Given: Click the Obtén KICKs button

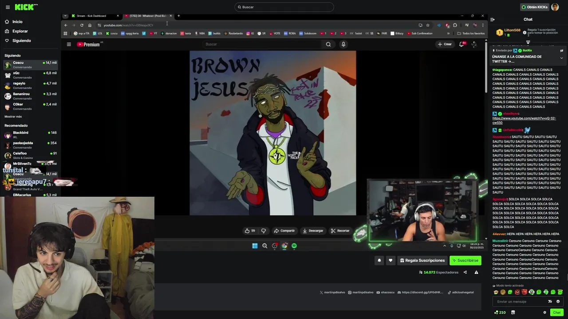Looking at the screenshot, I should coord(535,7).
